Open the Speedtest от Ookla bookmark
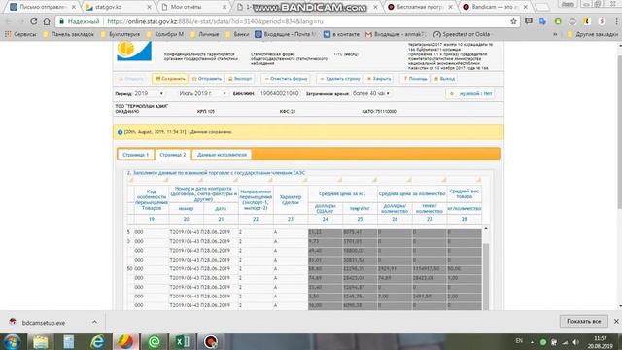 pos(462,35)
